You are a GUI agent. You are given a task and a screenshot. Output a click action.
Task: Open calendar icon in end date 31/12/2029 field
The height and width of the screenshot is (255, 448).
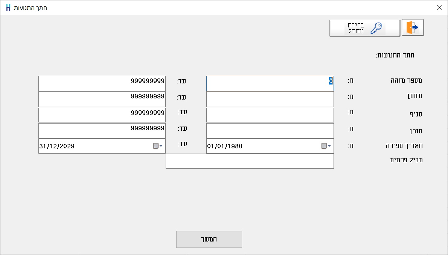(156, 146)
